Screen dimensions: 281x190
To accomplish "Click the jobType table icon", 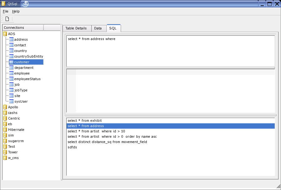I will coord(11,90).
